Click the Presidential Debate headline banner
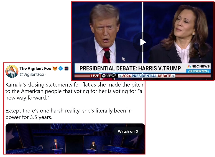 tap(130, 68)
